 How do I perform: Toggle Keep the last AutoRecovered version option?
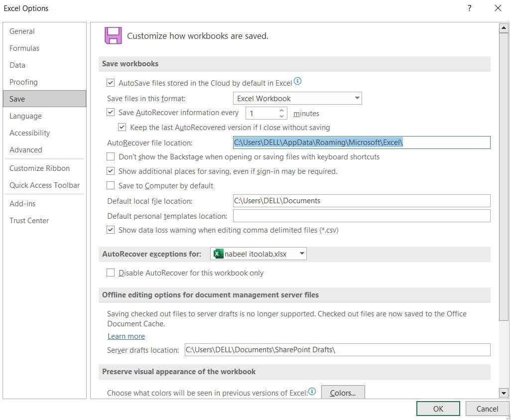coord(122,127)
